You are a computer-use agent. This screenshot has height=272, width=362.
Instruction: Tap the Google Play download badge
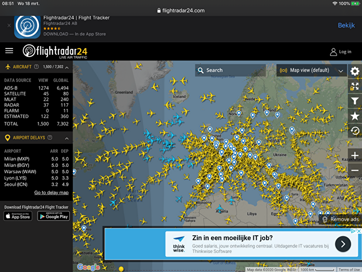pos(53,216)
